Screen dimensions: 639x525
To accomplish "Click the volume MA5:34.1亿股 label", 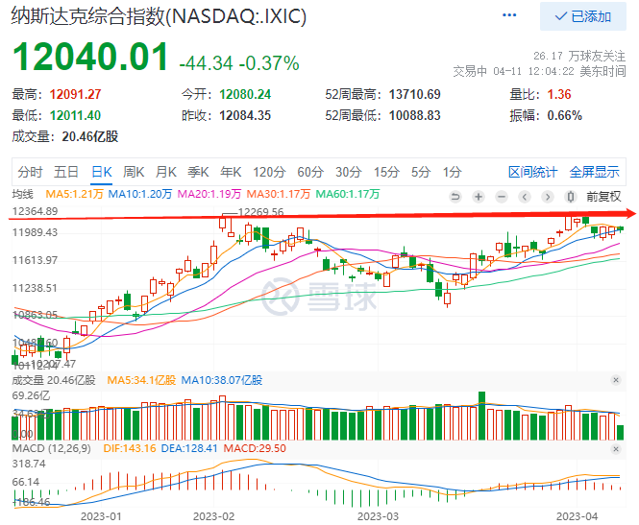I will click(141, 380).
